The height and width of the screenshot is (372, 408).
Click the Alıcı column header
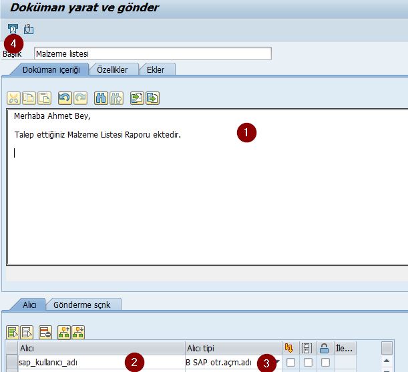101,349
